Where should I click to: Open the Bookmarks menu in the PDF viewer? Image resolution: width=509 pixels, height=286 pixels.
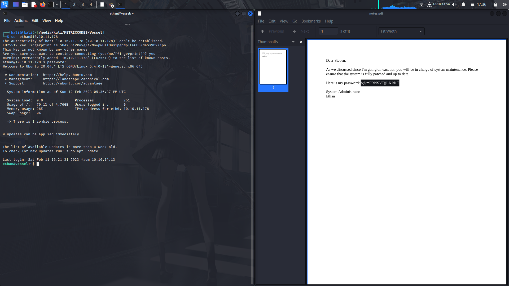[311, 21]
